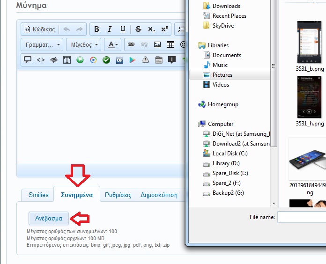Screen dimensions: 326x264
Task: Open the DiGi_Net network drive
Action: click(236, 134)
